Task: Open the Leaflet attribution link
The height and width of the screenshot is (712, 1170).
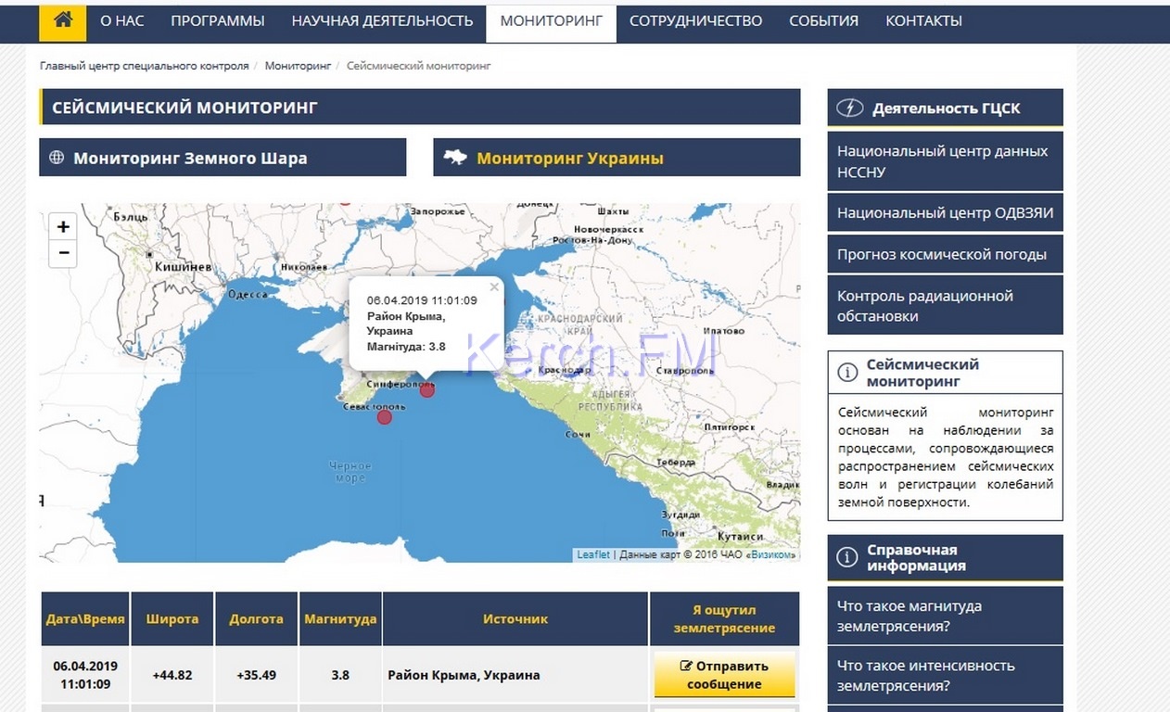Action: (x=593, y=554)
